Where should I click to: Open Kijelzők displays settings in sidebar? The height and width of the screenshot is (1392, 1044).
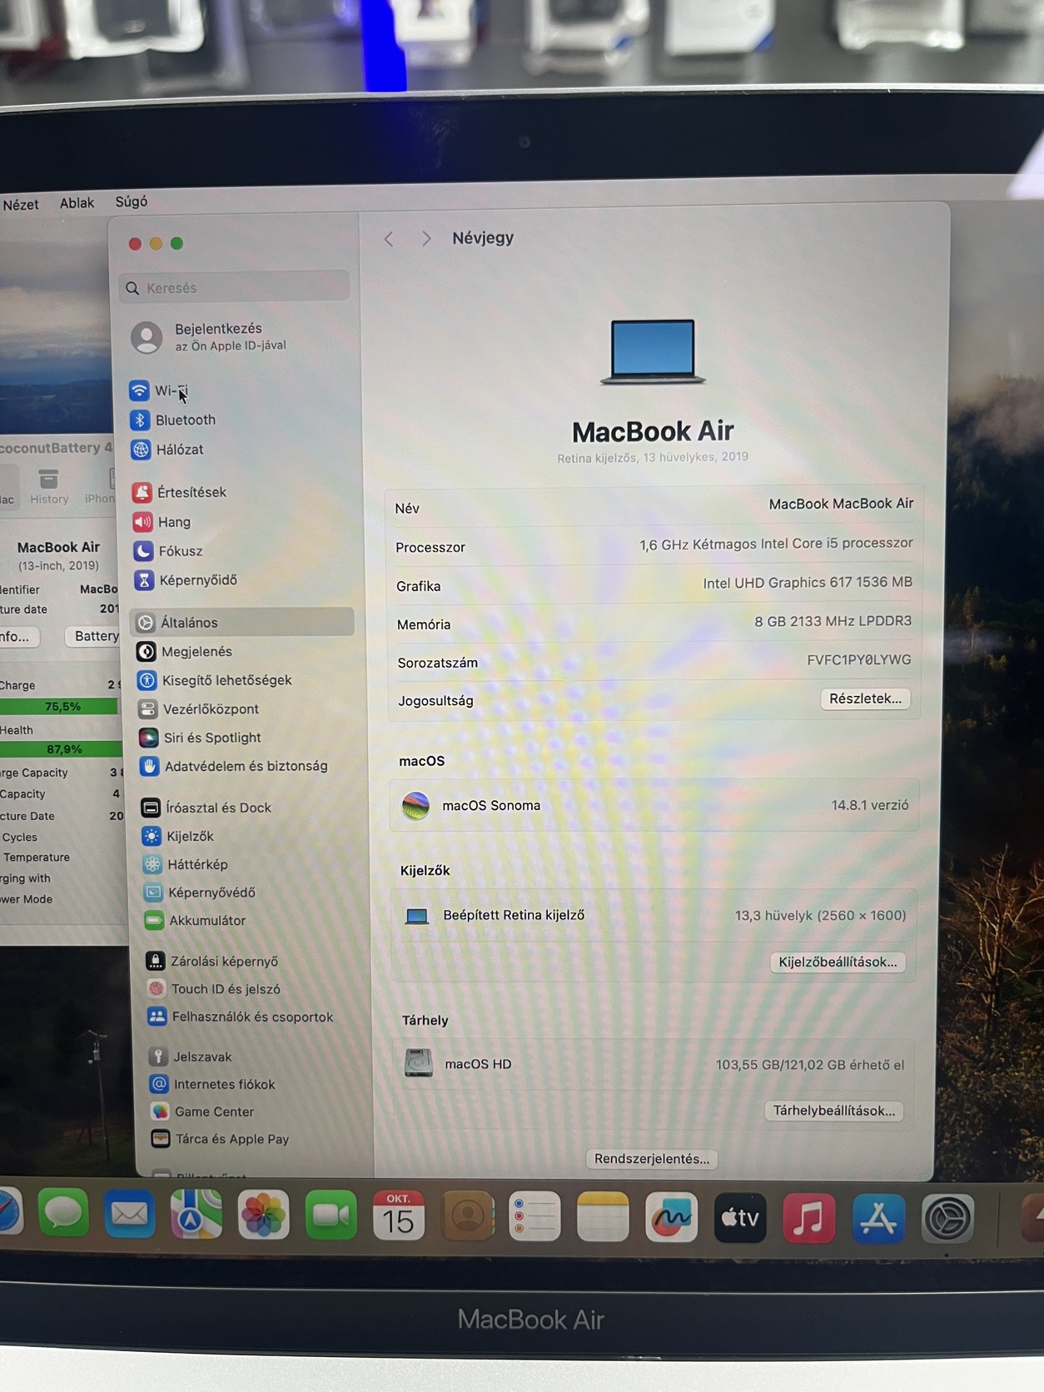pos(177,836)
